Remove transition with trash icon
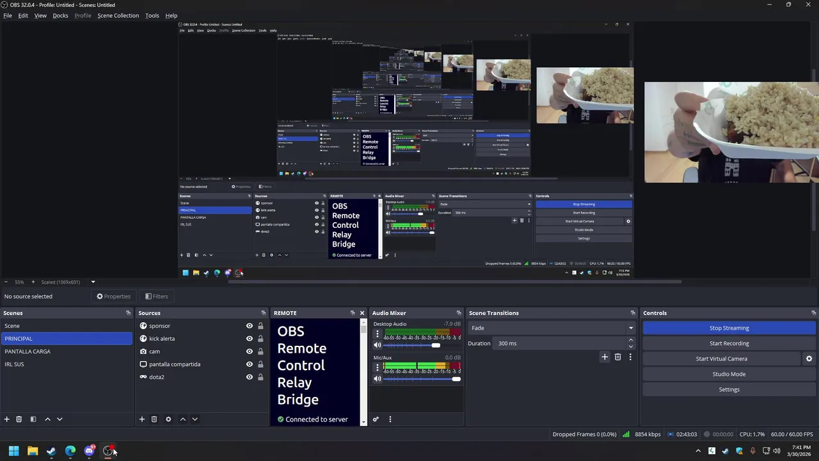819x461 pixels. pyautogui.click(x=617, y=357)
